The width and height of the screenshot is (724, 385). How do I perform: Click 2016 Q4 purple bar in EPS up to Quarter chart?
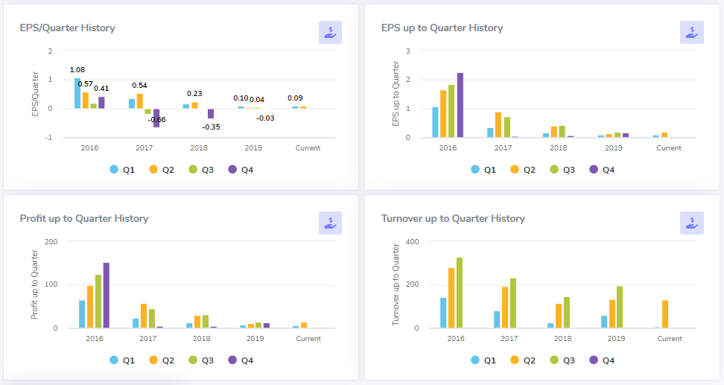click(x=460, y=105)
